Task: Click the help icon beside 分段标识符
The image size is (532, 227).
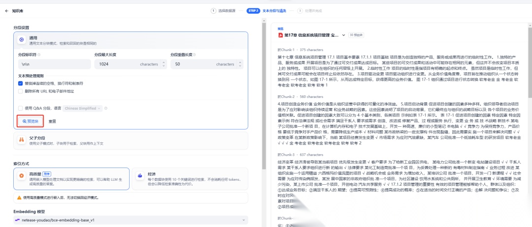Action: [39, 55]
